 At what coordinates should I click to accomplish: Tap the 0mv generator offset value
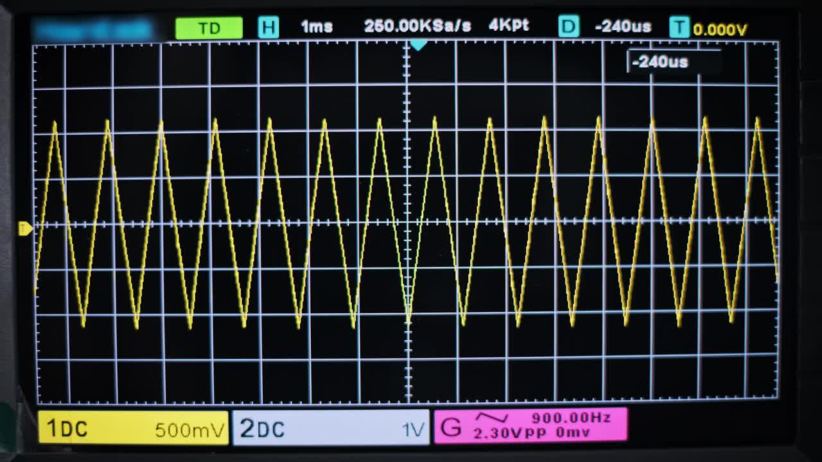click(573, 432)
